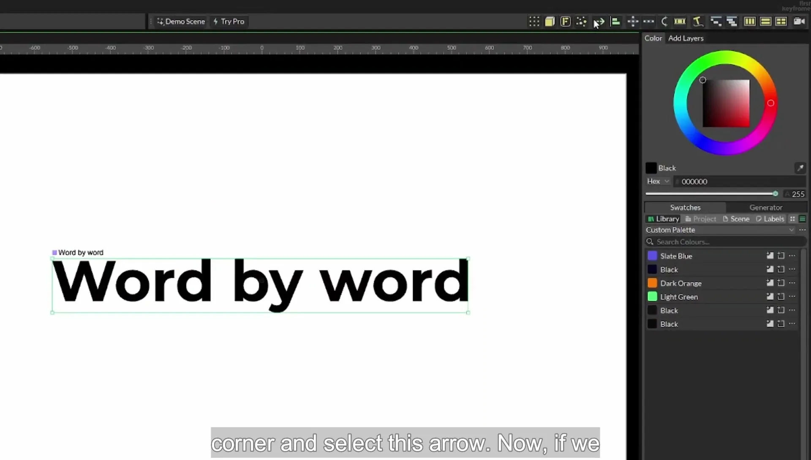Click the boxed letter F toolbar icon

pyautogui.click(x=565, y=22)
